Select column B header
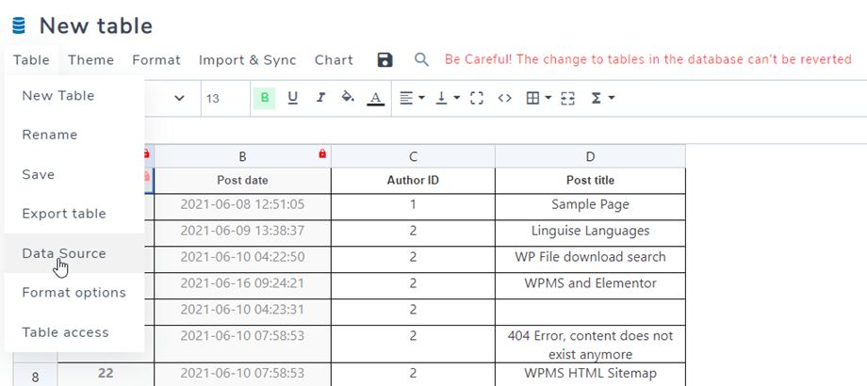 [x=243, y=156]
